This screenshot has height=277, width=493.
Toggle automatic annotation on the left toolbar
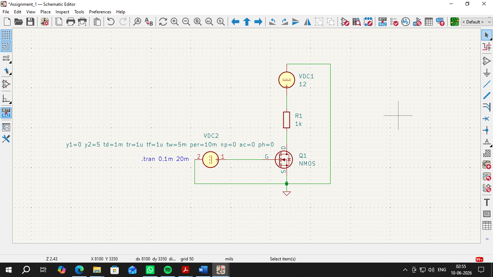point(6,113)
